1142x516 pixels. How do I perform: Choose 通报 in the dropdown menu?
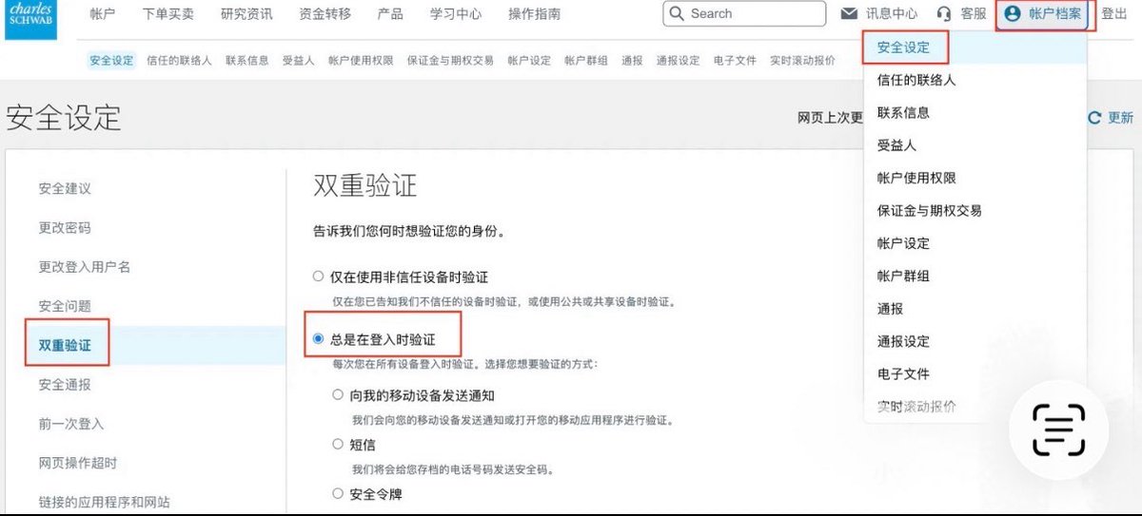[890, 309]
